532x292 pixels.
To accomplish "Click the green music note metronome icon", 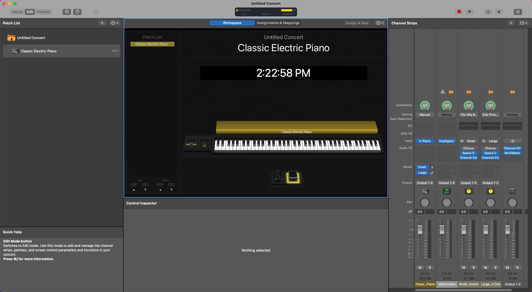I will [x=446, y=191].
